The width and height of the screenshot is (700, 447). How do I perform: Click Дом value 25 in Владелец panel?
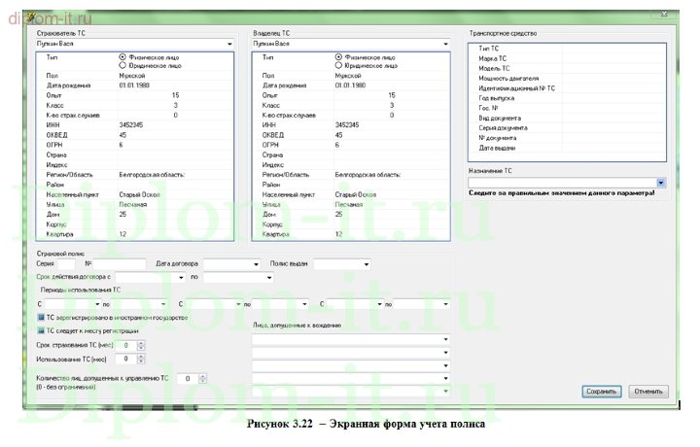point(339,214)
